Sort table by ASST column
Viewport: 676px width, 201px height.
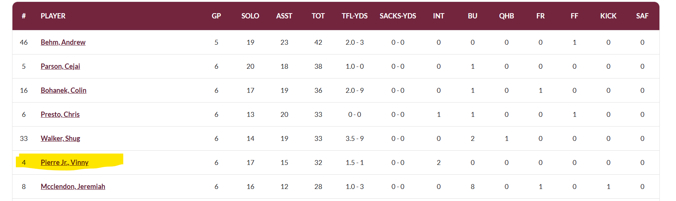(284, 16)
